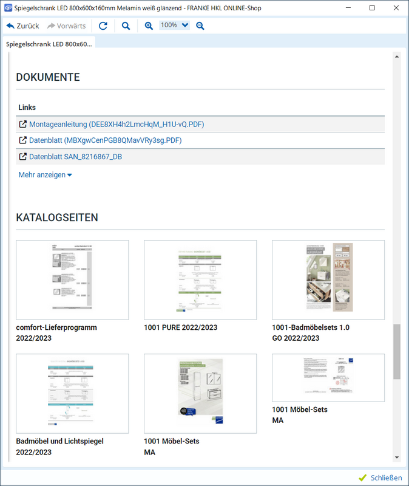The image size is (409, 486).
Task: Click the Zurück back arrow button
Action: point(22,26)
